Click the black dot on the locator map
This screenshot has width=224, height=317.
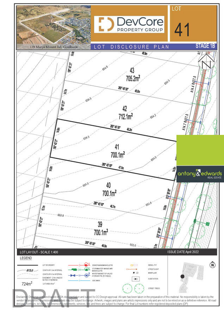182,276
